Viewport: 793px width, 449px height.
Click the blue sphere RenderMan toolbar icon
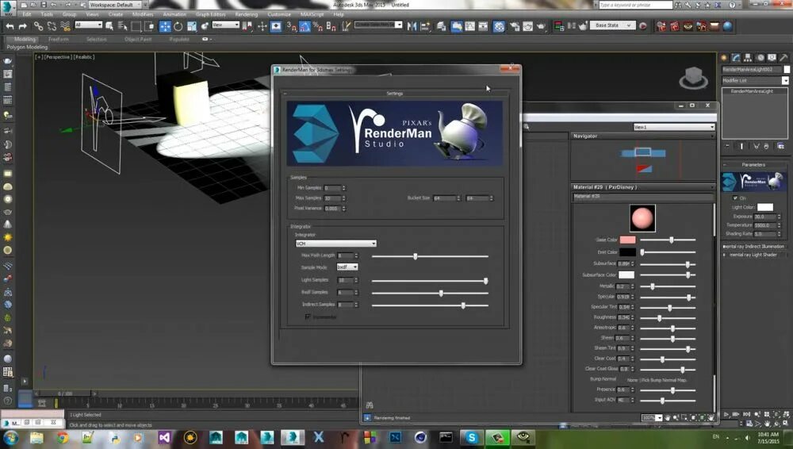point(728,26)
